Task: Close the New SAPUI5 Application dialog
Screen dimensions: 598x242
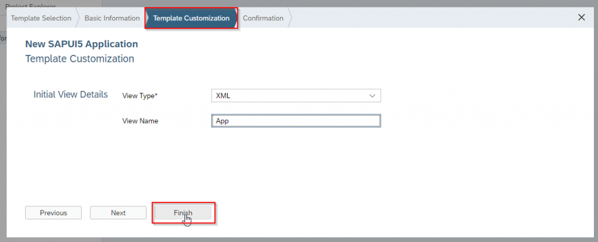Action: (x=581, y=17)
